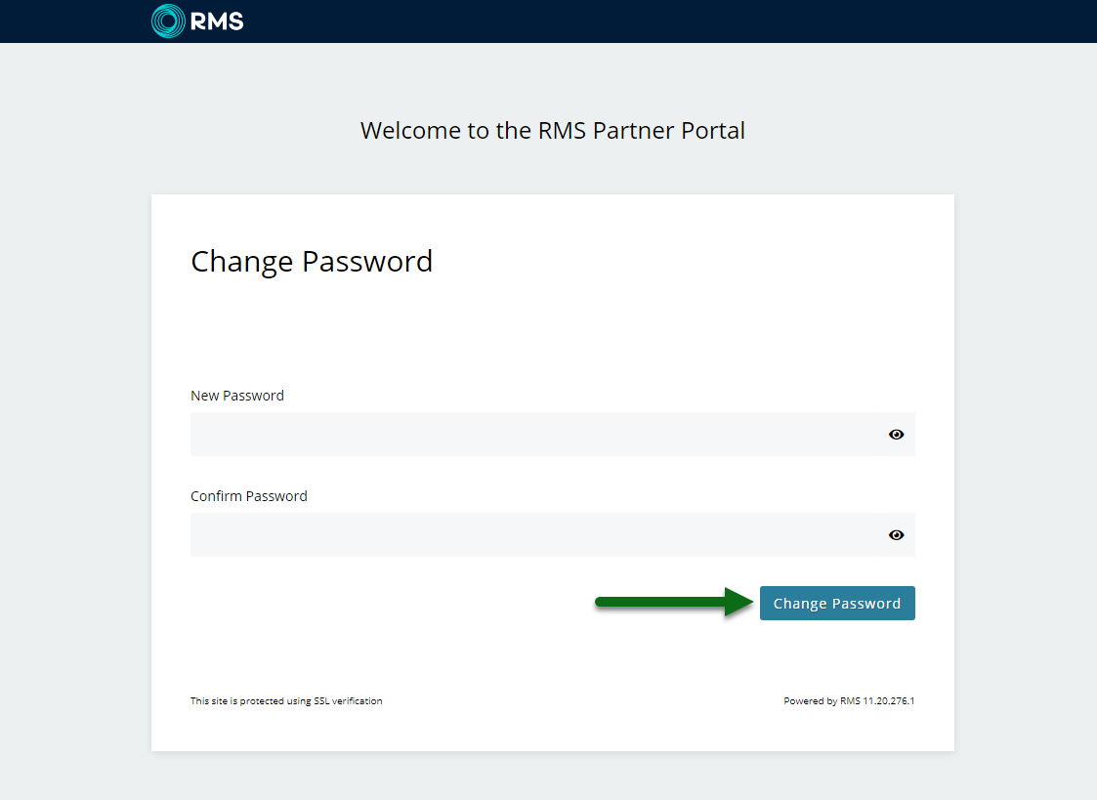The image size is (1097, 800).
Task: Select the word Portal in welcome title
Action: 713,131
